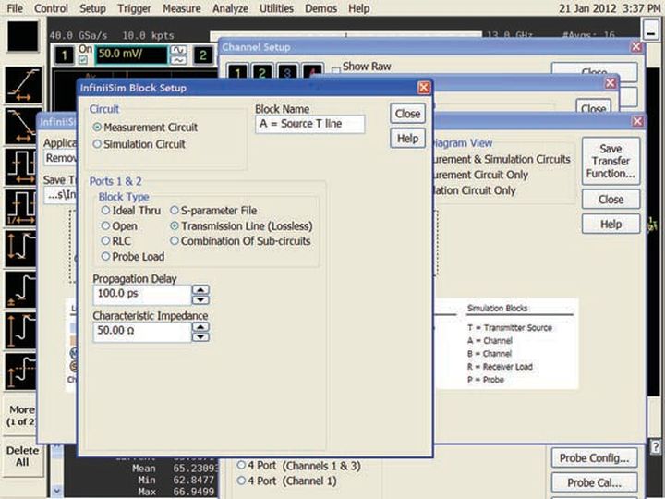The width and height of the screenshot is (665, 499).
Task: Choose Ideal Thru block type
Action: pyautogui.click(x=105, y=210)
